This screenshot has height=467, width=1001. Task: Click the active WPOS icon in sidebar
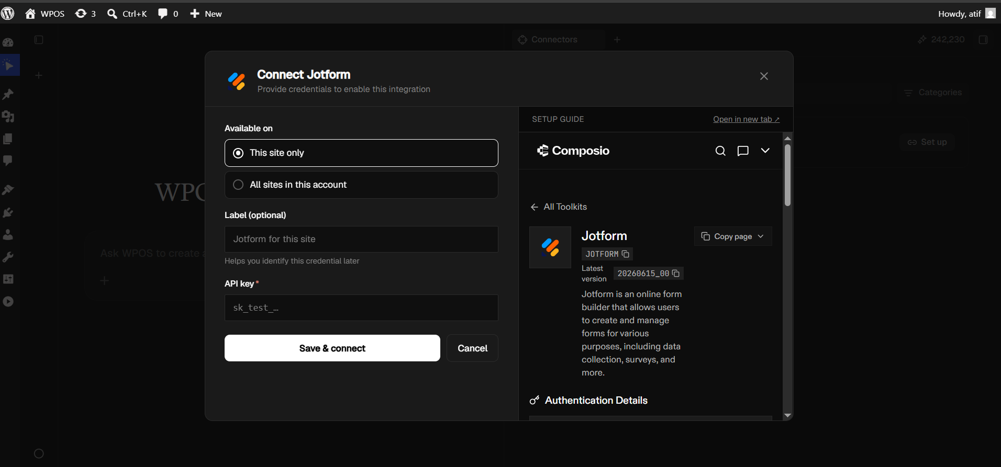(9, 65)
